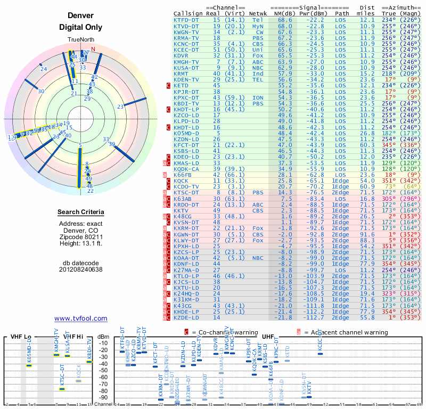Select the KGWN-DT callsign
426x409 pixels.
coord(186,234)
